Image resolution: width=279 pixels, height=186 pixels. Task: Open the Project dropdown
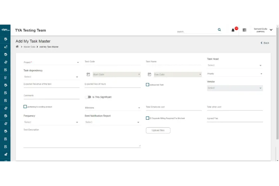(51, 62)
